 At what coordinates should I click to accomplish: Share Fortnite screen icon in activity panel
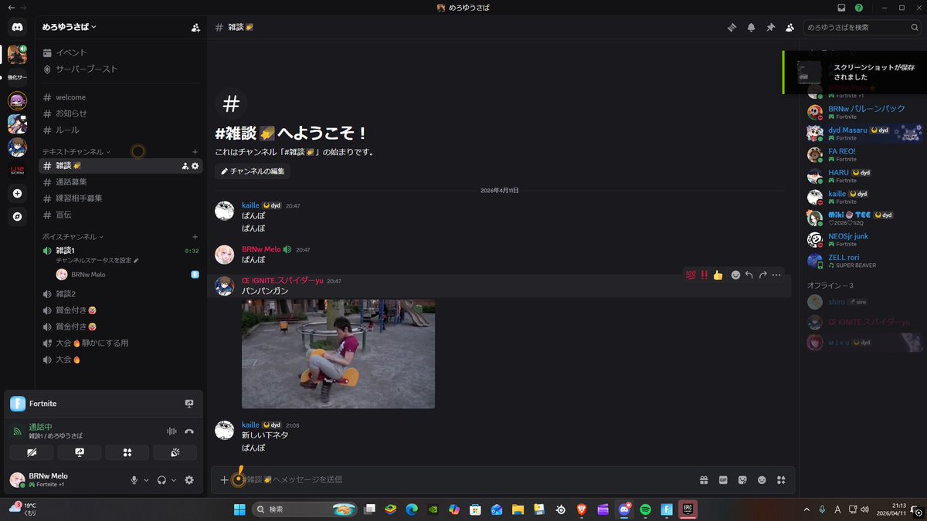click(x=189, y=404)
